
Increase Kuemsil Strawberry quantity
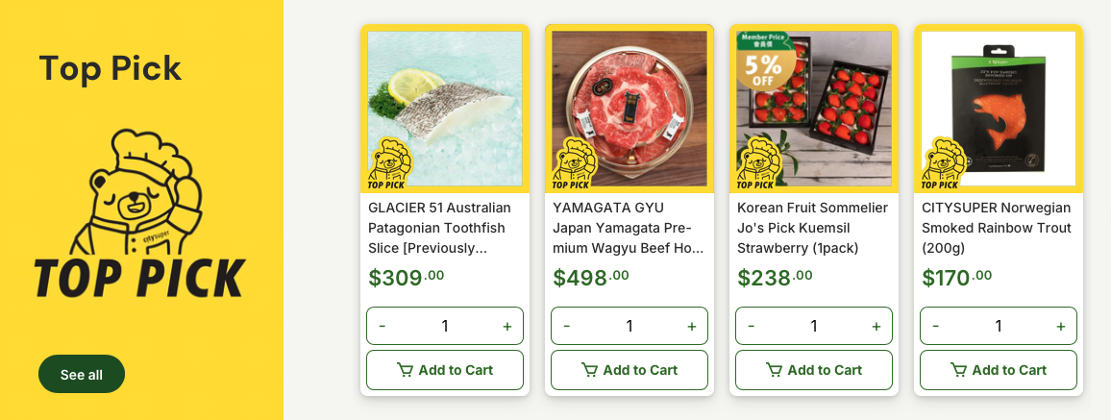(876, 326)
